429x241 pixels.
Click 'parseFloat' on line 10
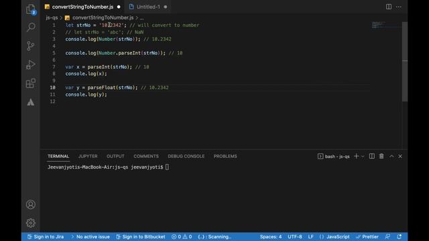(x=101, y=88)
